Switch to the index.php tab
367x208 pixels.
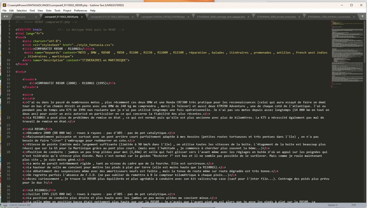coord(20,17)
